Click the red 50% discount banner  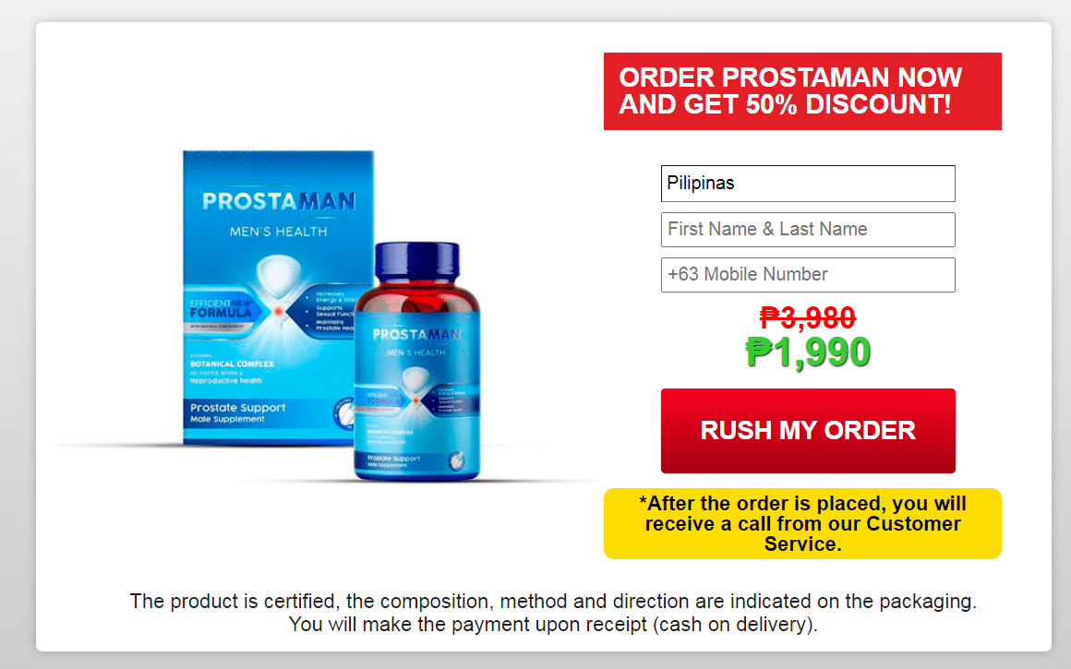pos(802,91)
